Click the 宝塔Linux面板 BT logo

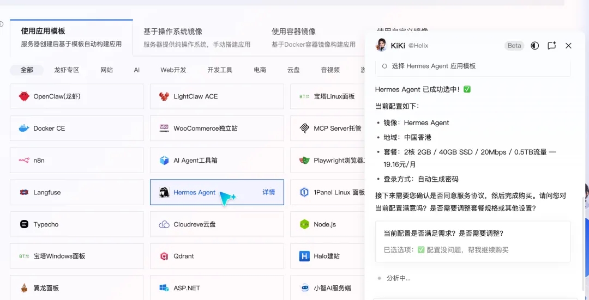[304, 96]
